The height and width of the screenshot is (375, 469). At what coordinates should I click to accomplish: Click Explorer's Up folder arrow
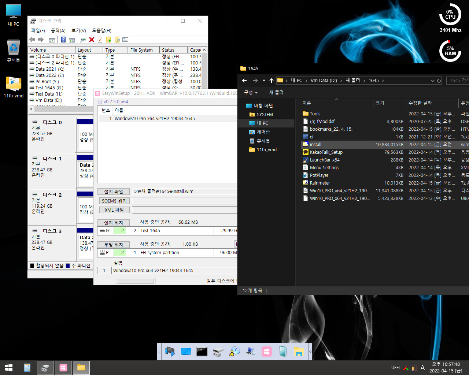[271, 81]
